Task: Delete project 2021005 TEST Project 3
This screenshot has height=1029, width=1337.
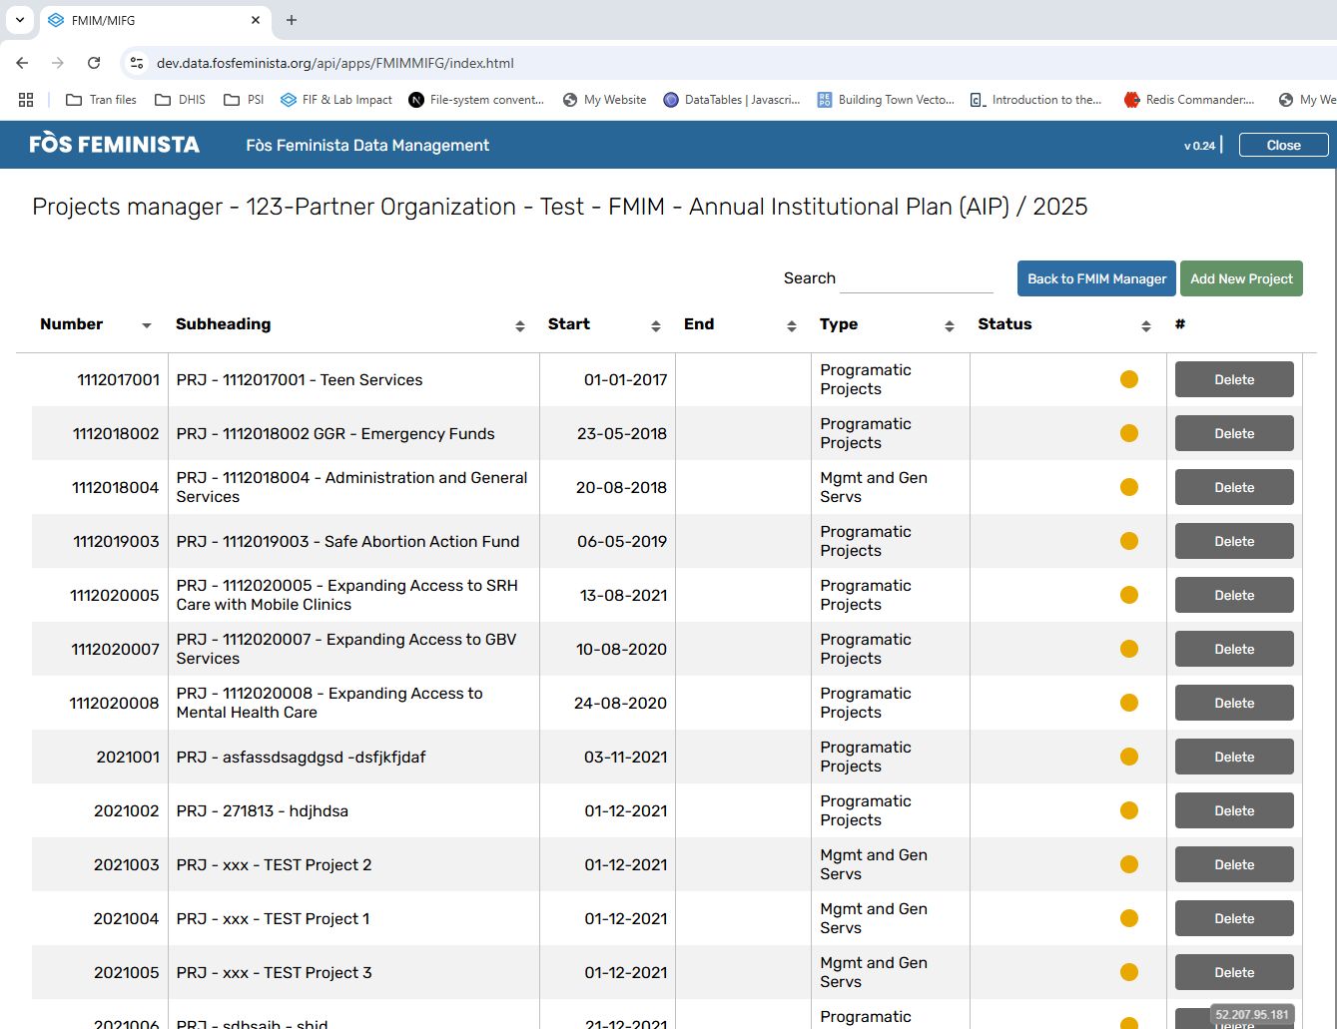Action: click(1234, 972)
